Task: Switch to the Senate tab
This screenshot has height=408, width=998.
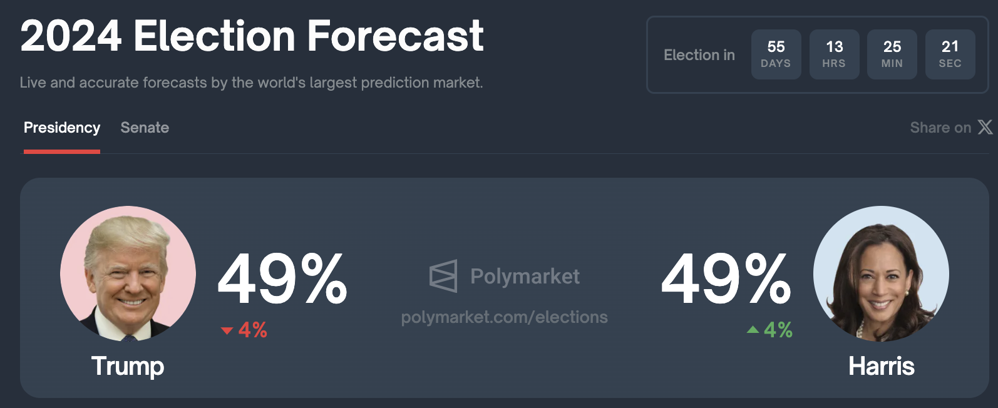Action: [145, 128]
